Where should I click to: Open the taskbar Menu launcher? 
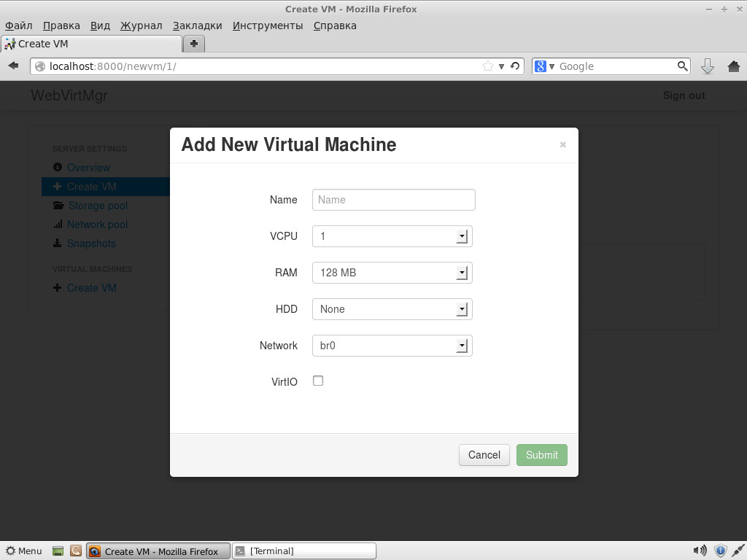tap(24, 551)
